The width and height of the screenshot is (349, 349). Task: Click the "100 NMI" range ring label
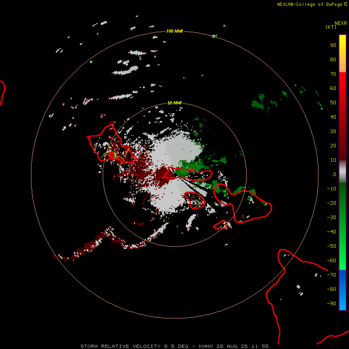pos(174,31)
